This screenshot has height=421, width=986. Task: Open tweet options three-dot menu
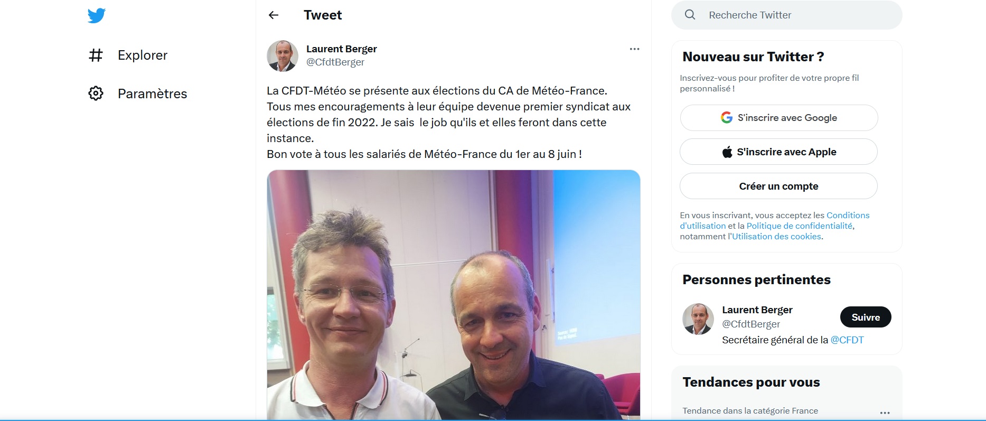click(x=634, y=49)
